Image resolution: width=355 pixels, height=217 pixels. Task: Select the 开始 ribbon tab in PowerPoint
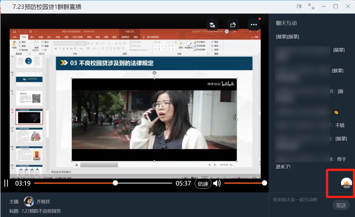point(24,37)
